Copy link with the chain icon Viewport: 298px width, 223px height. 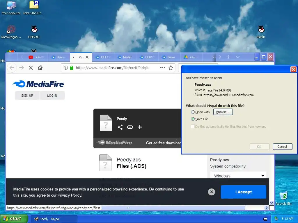click(x=130, y=127)
